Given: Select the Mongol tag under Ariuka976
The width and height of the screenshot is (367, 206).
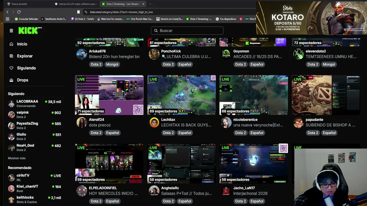Looking at the screenshot, I should click(x=112, y=64).
